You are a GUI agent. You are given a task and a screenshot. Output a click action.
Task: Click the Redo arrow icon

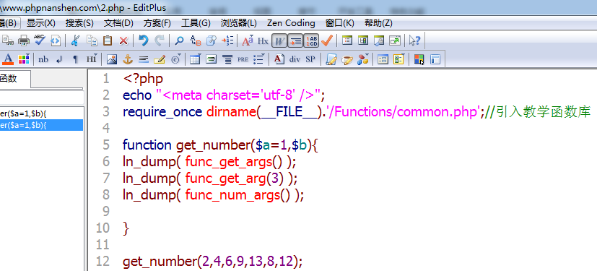click(x=159, y=40)
